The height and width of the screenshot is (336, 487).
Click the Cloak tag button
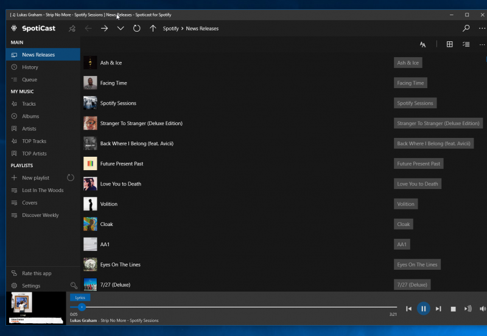[x=403, y=224]
